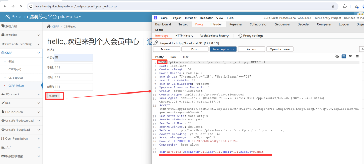364x164 pixels.
Task: Toggle the \n show newline characters button
Action: [x=350, y=56]
